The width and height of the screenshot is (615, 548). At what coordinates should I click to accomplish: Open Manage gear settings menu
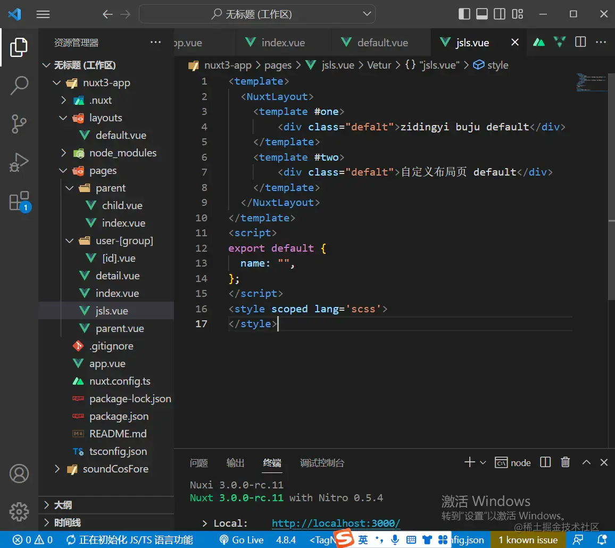coord(19,511)
